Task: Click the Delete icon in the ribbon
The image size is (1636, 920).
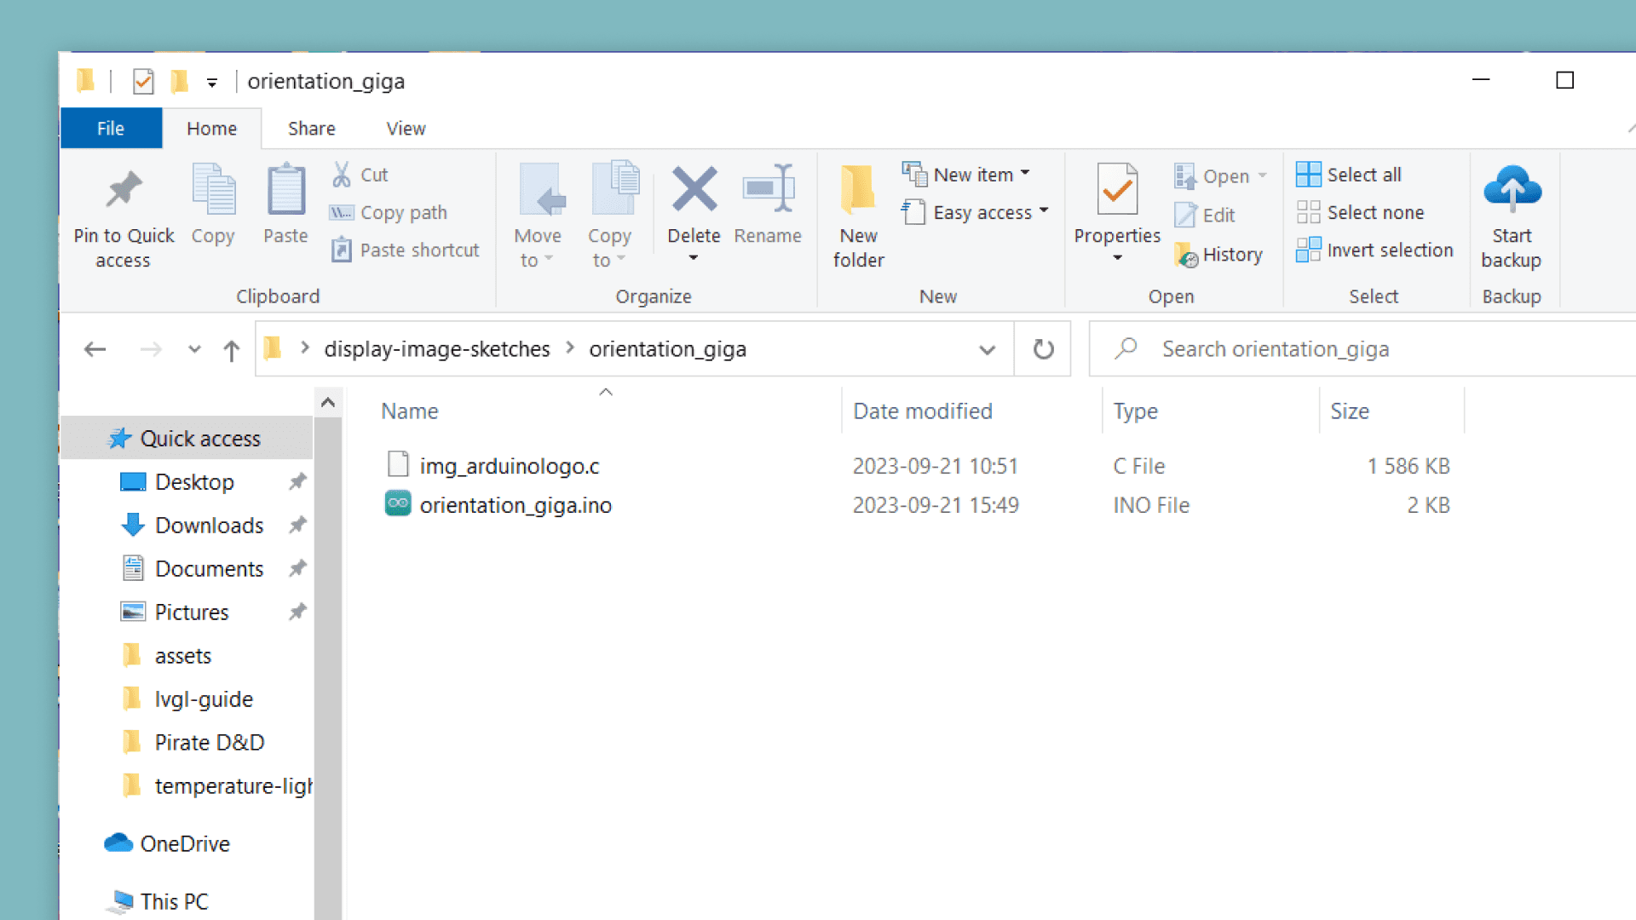Action: pyautogui.click(x=694, y=190)
